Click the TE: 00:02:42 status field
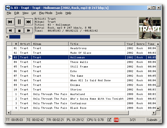The height and width of the screenshot is (128, 167). (36, 120)
